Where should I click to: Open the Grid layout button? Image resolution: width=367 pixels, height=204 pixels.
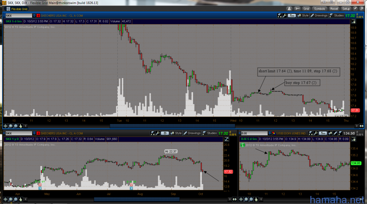pyautogui.click(x=306, y=9)
